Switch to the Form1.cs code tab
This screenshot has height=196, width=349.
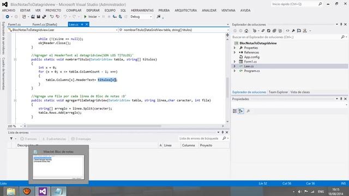tap(14, 24)
